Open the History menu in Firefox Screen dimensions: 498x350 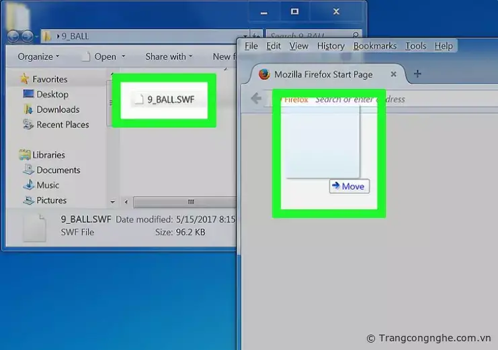pos(330,46)
